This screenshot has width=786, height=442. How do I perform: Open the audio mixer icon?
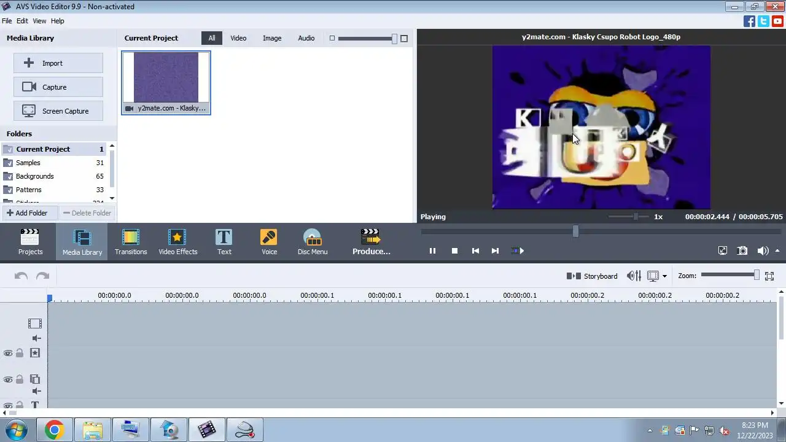[634, 276]
